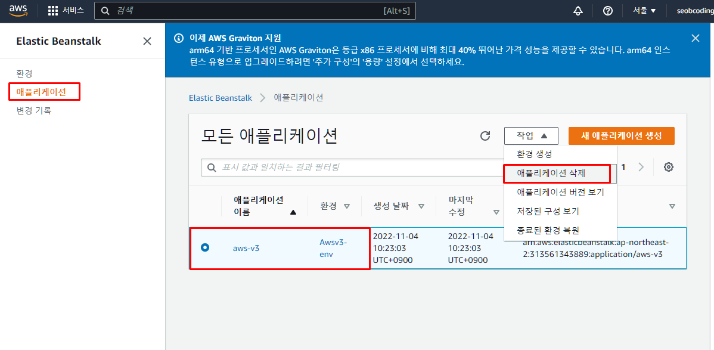The image size is (714, 350).
Task: Choose 애플리케이션 버전 보기
Action: click(560, 192)
